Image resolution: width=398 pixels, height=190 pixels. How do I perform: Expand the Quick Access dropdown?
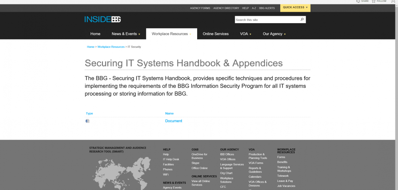point(295,8)
